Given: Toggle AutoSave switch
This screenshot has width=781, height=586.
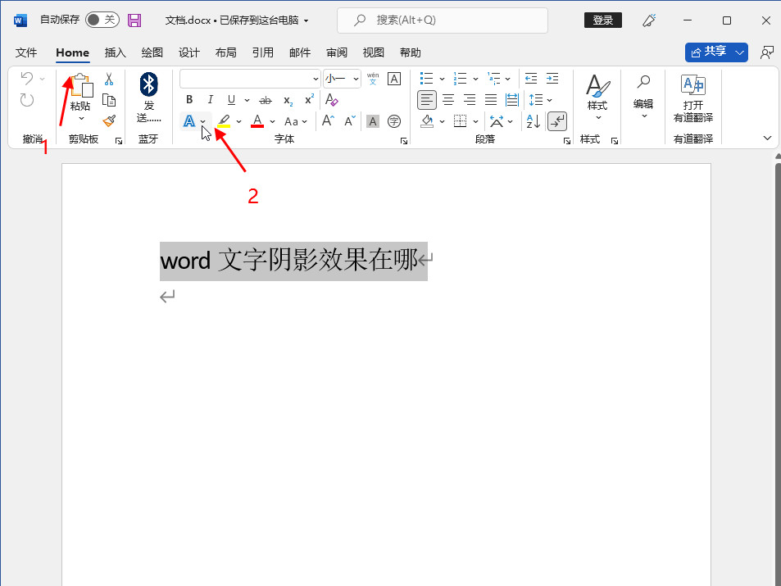Looking at the screenshot, I should click(102, 20).
